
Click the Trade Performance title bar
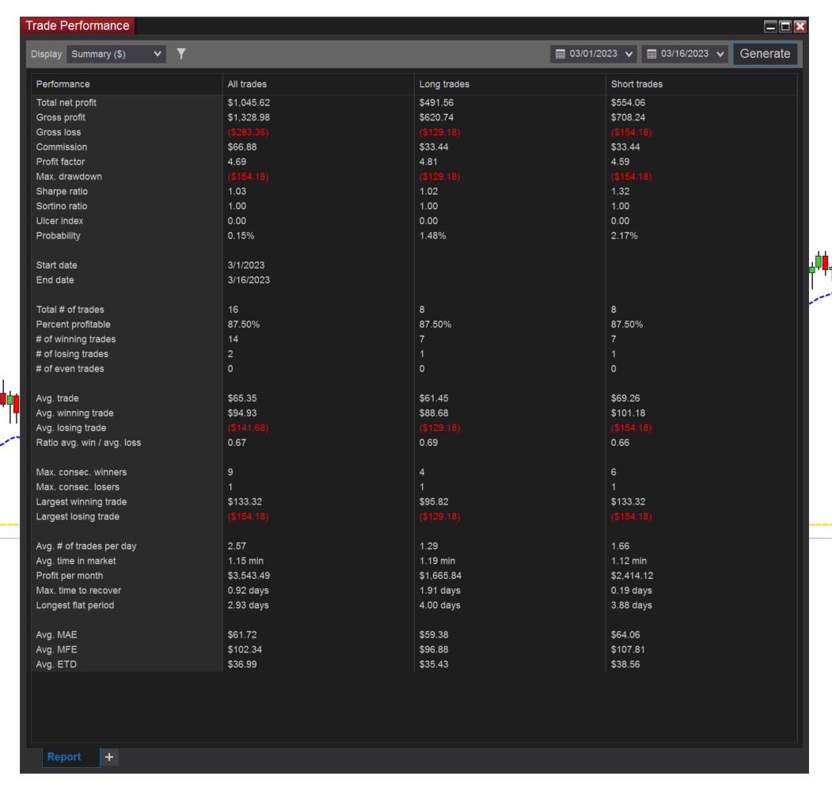pyautogui.click(x=77, y=25)
